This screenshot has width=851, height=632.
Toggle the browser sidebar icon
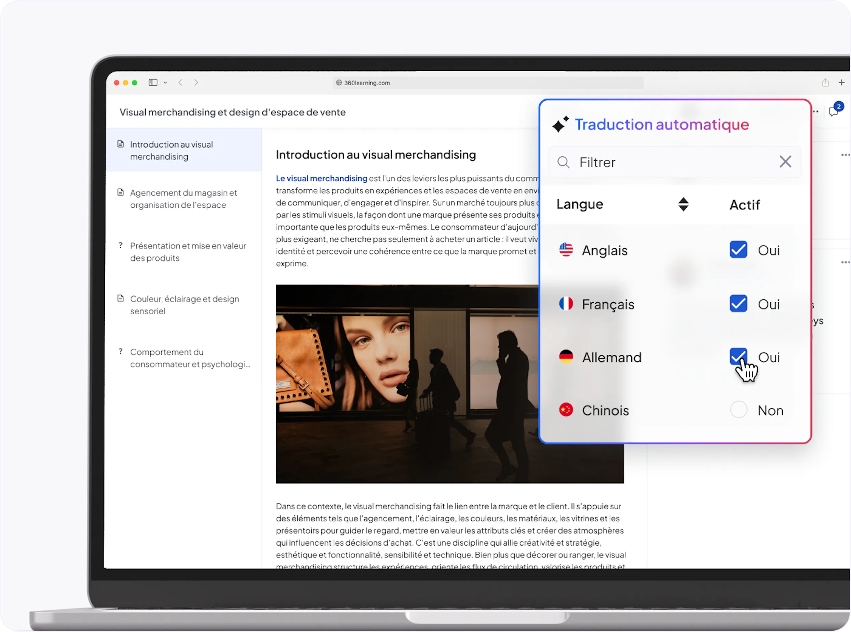pyautogui.click(x=153, y=83)
